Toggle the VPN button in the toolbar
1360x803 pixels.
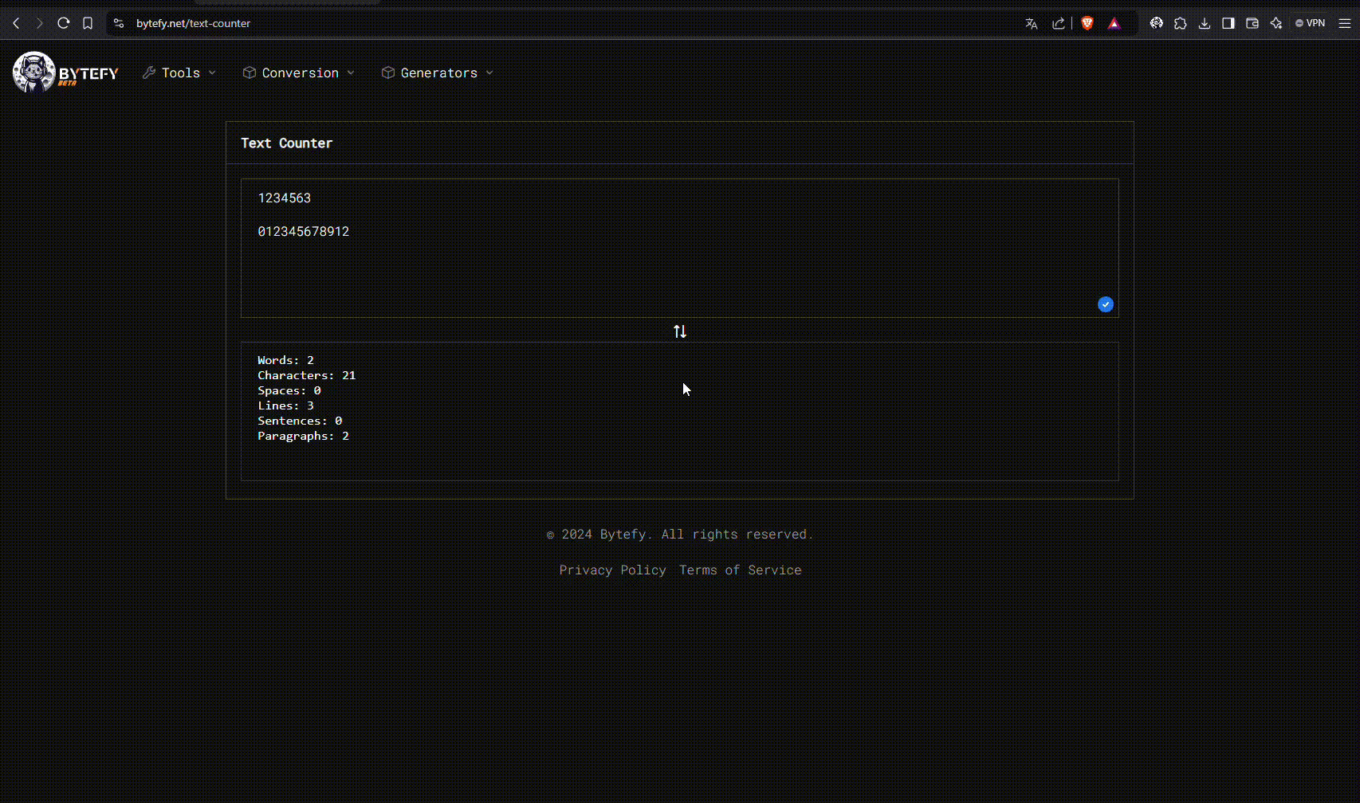point(1310,23)
